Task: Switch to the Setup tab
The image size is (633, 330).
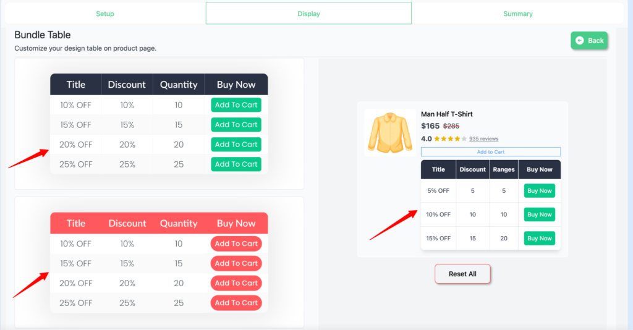Action: pyautogui.click(x=105, y=14)
